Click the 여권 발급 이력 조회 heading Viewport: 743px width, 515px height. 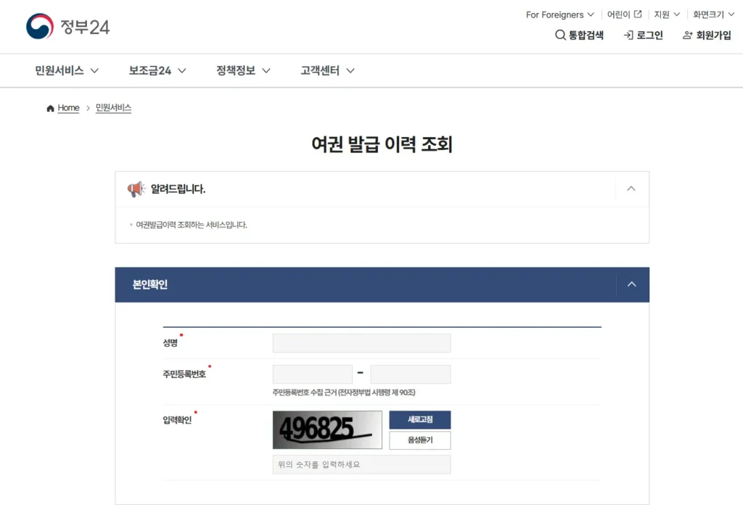[382, 144]
